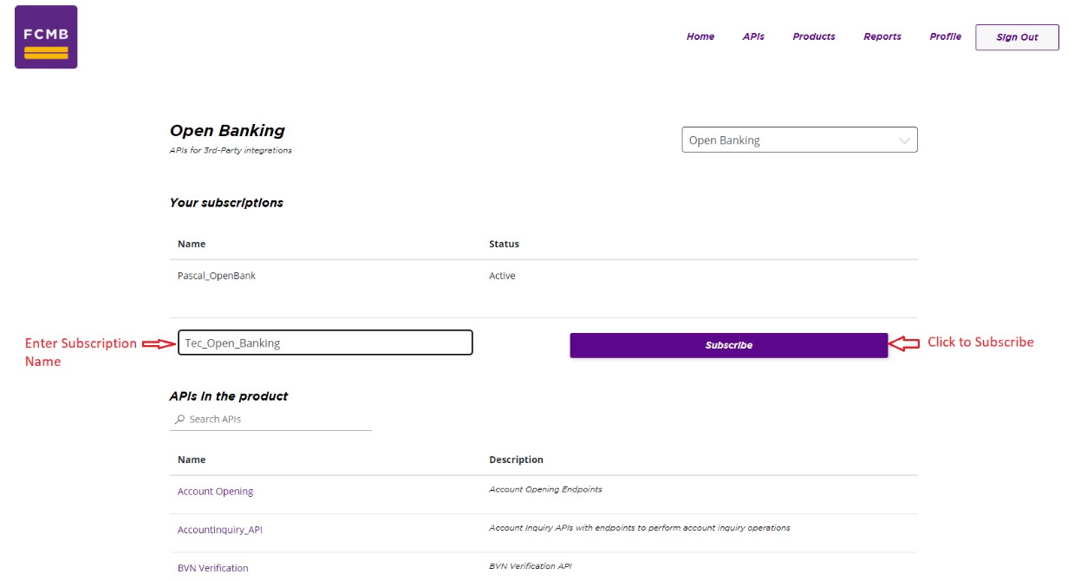1068x581 pixels.
Task: Open the Reports section
Action: tap(882, 36)
